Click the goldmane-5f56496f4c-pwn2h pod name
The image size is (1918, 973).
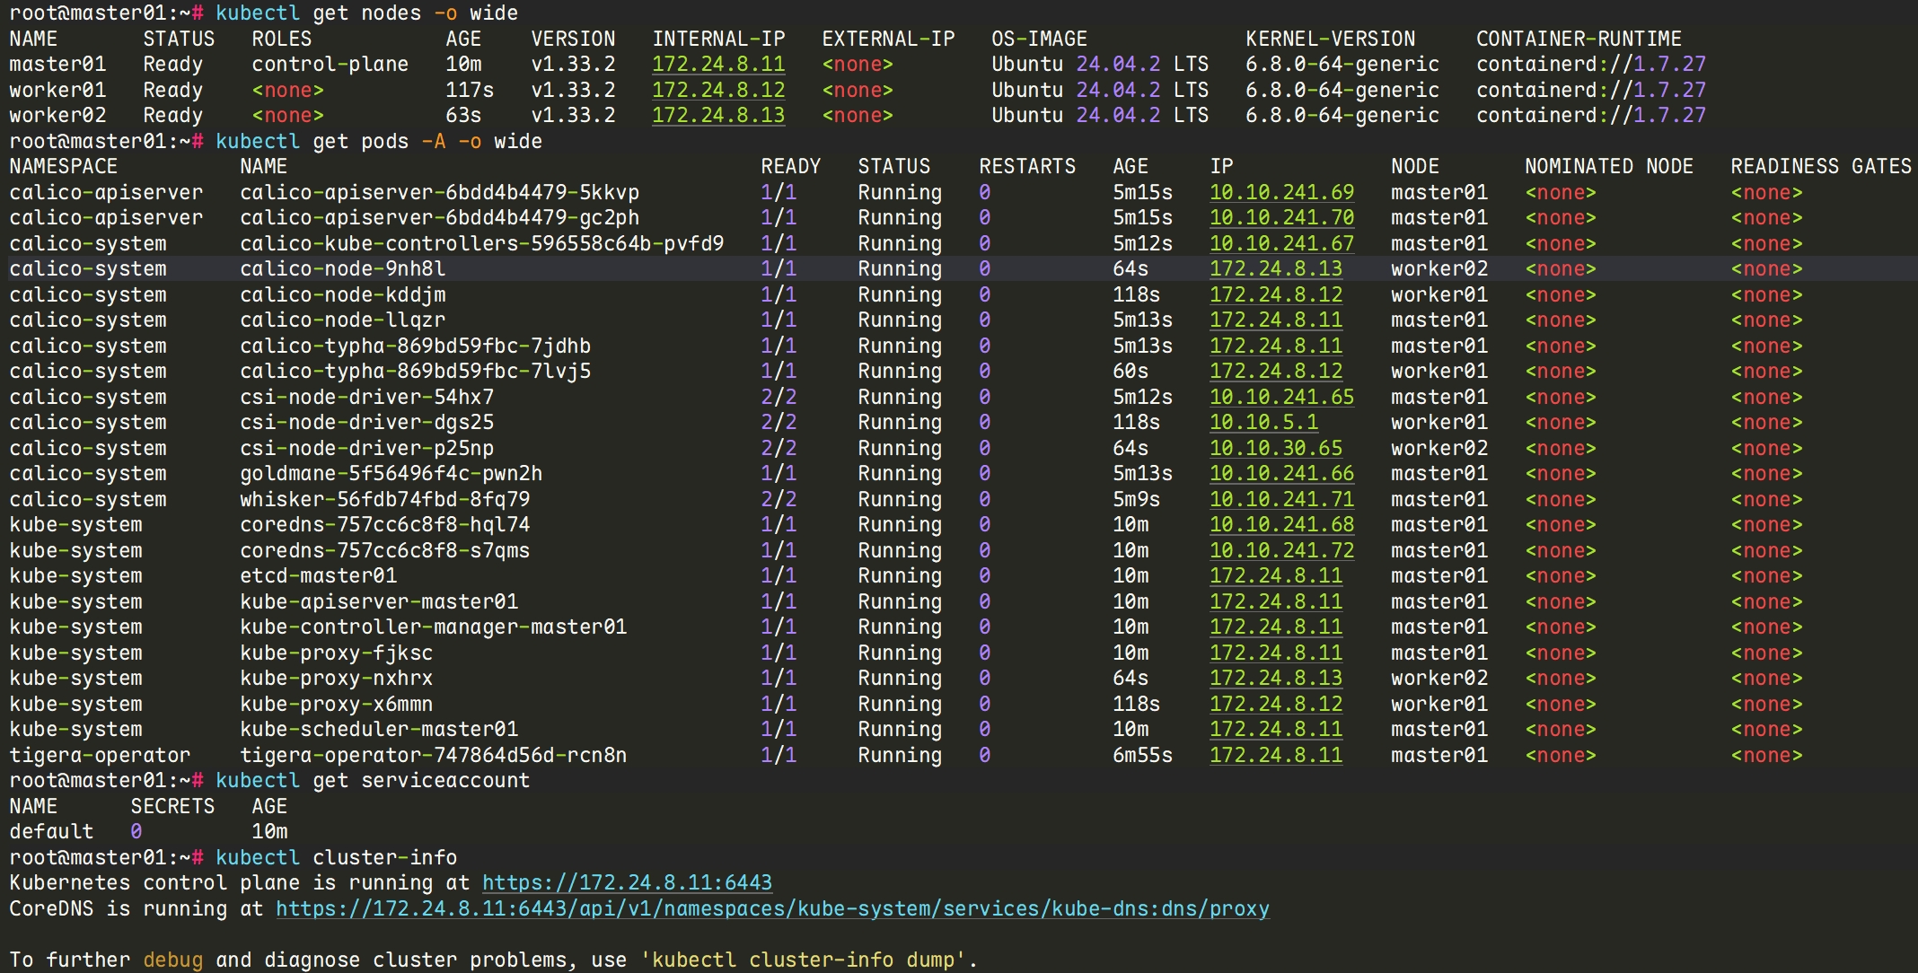(391, 473)
